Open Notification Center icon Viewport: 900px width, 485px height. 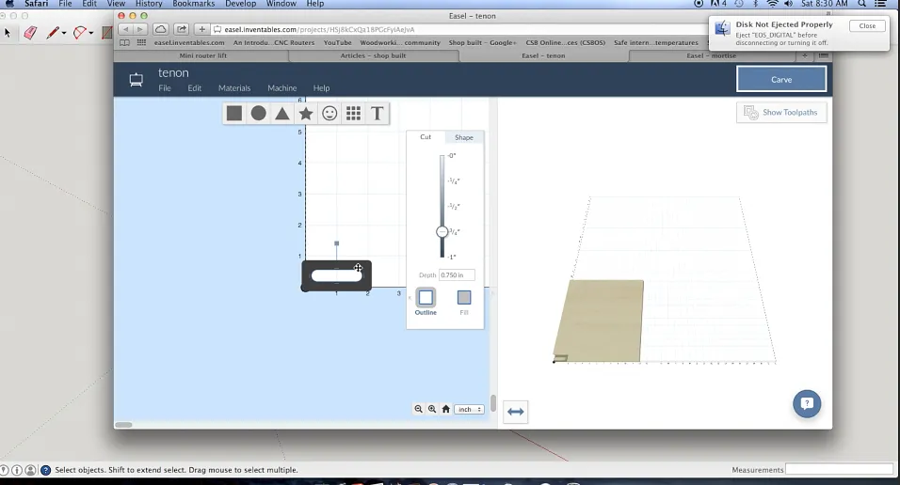881,4
